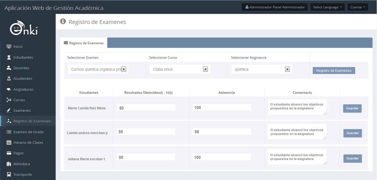This screenshot has height=180, width=377.
Task: Save Maria Camila Ruiz Mena's results
Action: point(352,108)
